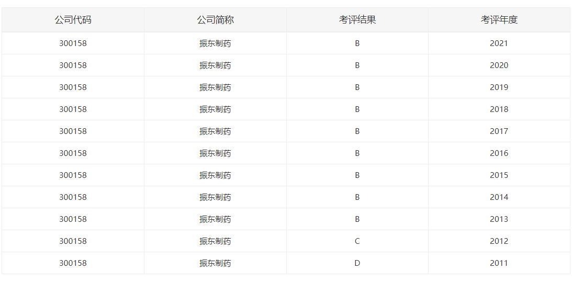Select the B rating in 2016 row
The width and height of the screenshot is (572, 281).
tap(357, 153)
